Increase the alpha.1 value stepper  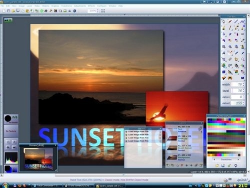(243, 96)
